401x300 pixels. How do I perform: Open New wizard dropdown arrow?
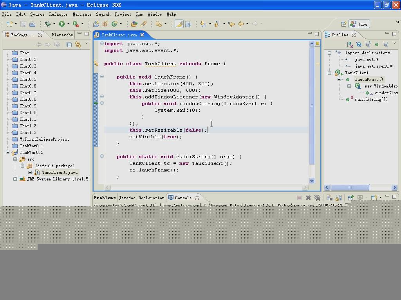(16, 24)
